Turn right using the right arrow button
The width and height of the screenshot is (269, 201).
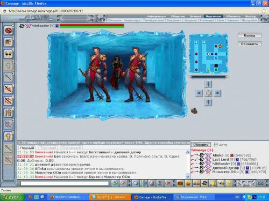[217, 93]
